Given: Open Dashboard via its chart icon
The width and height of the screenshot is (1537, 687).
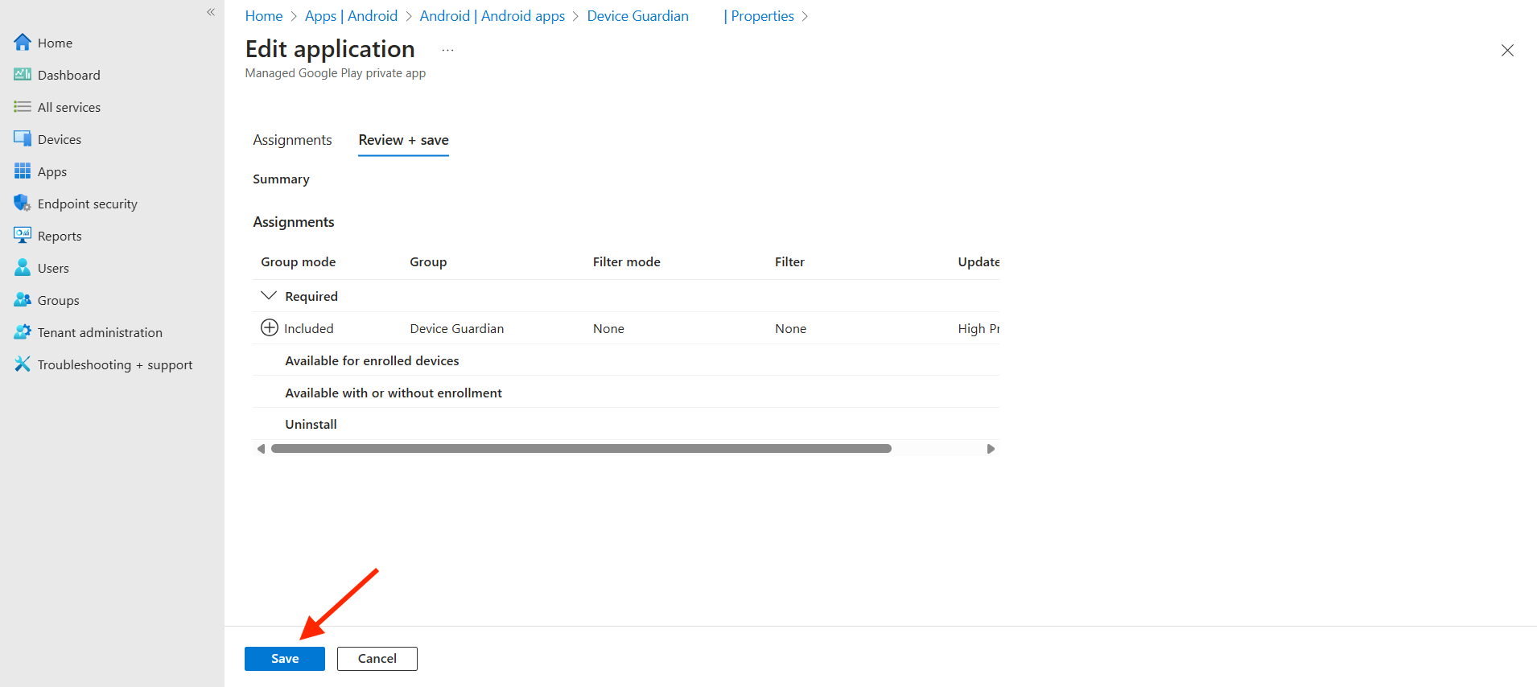Looking at the screenshot, I should point(23,75).
